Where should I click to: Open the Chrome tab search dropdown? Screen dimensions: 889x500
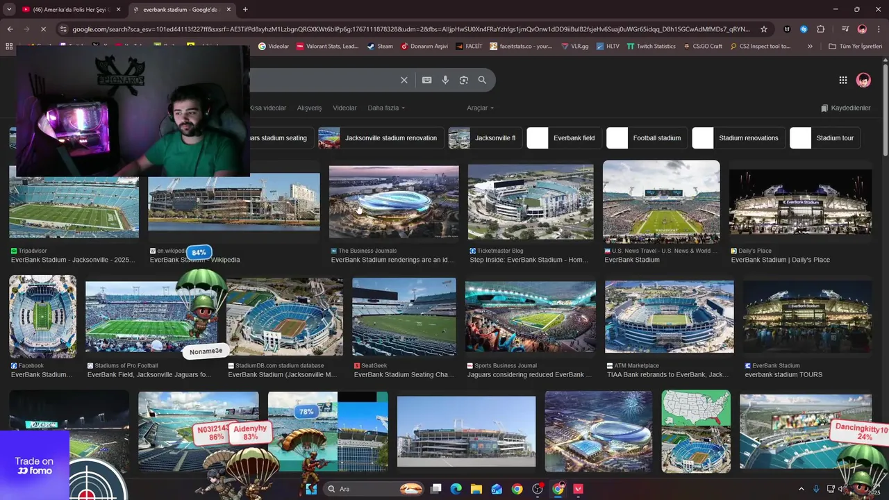9,9
